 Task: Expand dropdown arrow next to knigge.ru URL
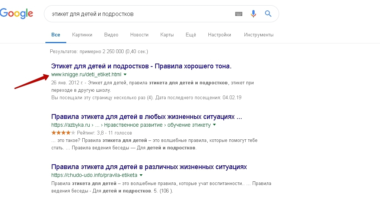(x=125, y=75)
